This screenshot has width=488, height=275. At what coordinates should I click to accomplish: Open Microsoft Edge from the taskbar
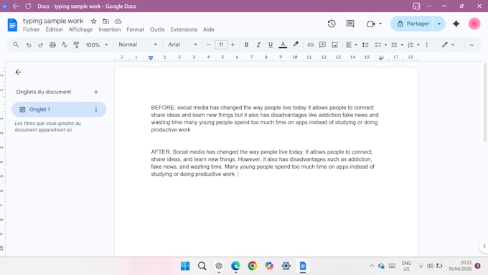[235, 266]
